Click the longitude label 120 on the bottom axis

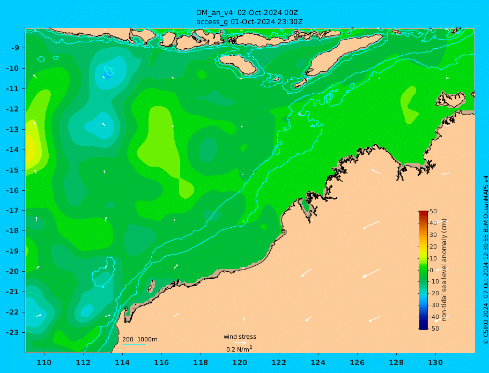pyautogui.click(x=240, y=362)
